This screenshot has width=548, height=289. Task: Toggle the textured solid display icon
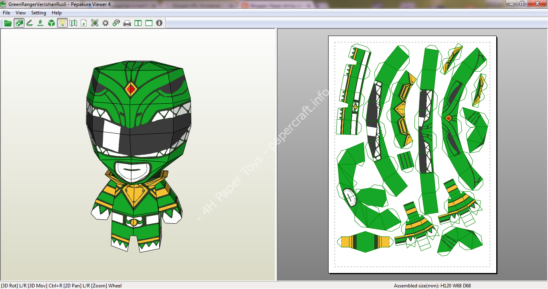tap(19, 23)
